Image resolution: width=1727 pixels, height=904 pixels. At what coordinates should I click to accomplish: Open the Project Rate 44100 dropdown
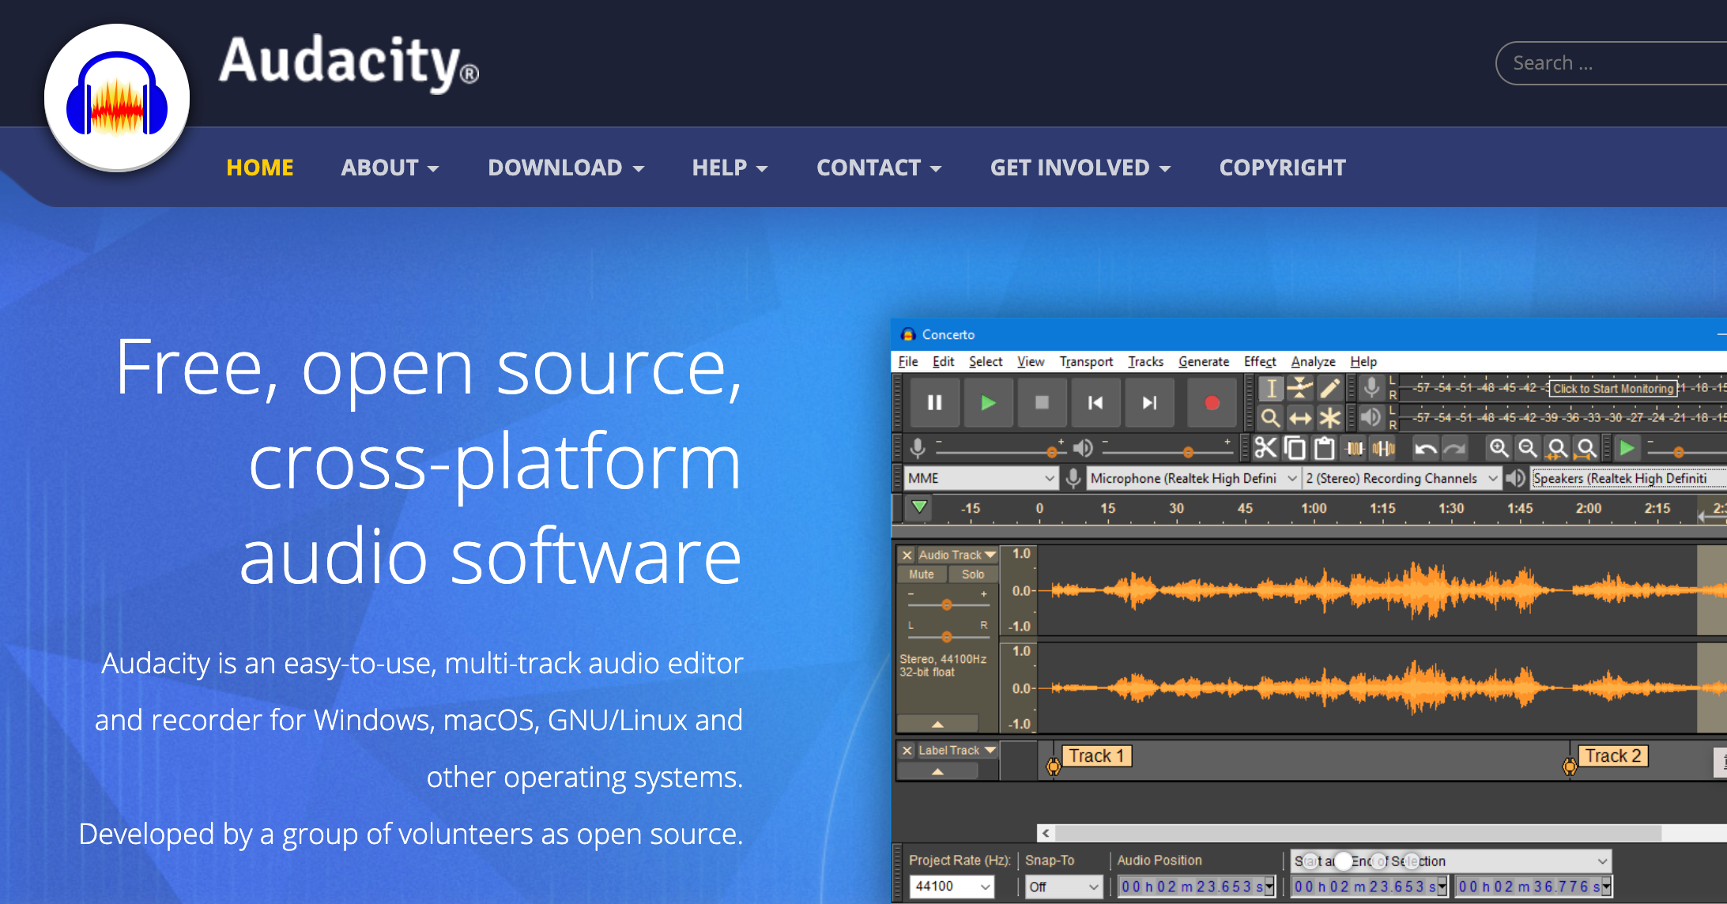[952, 887]
